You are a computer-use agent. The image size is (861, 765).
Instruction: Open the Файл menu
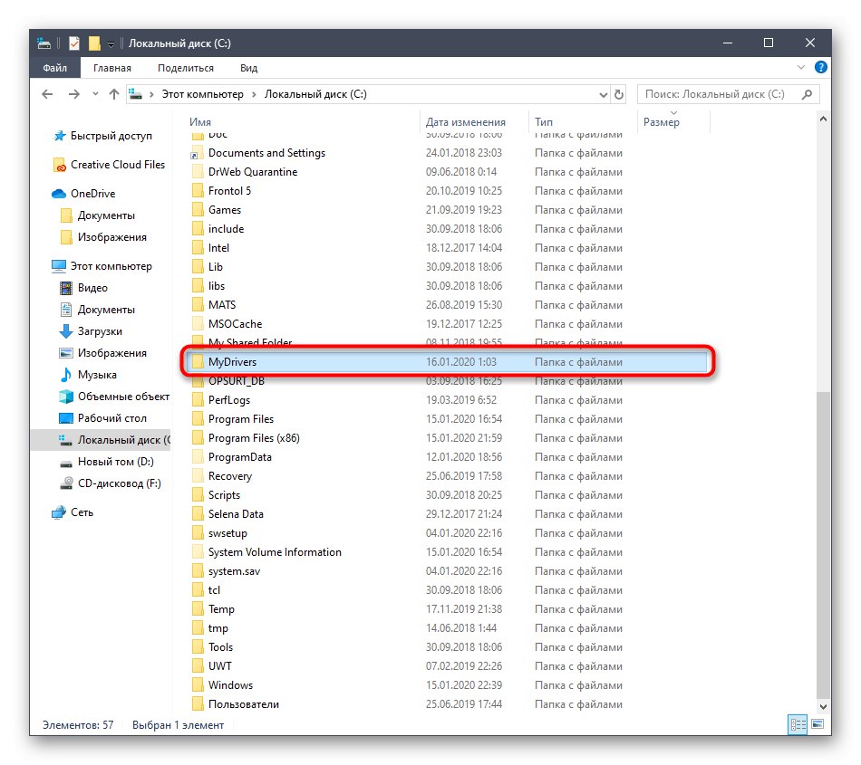tap(54, 67)
